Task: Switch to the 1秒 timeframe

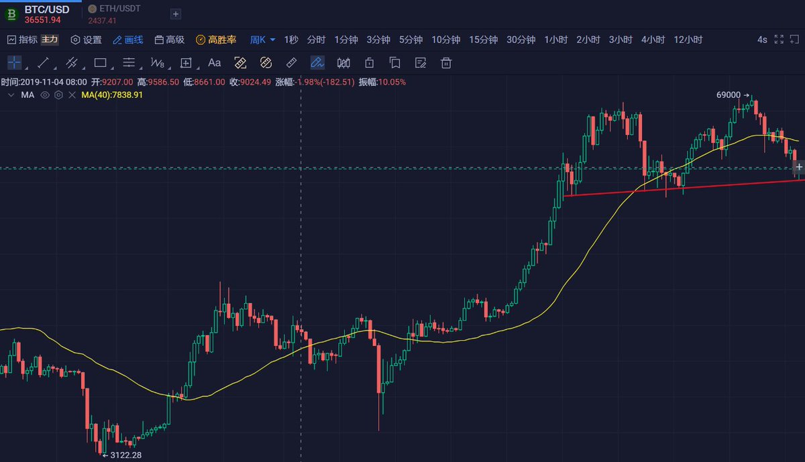Action: 291,40
